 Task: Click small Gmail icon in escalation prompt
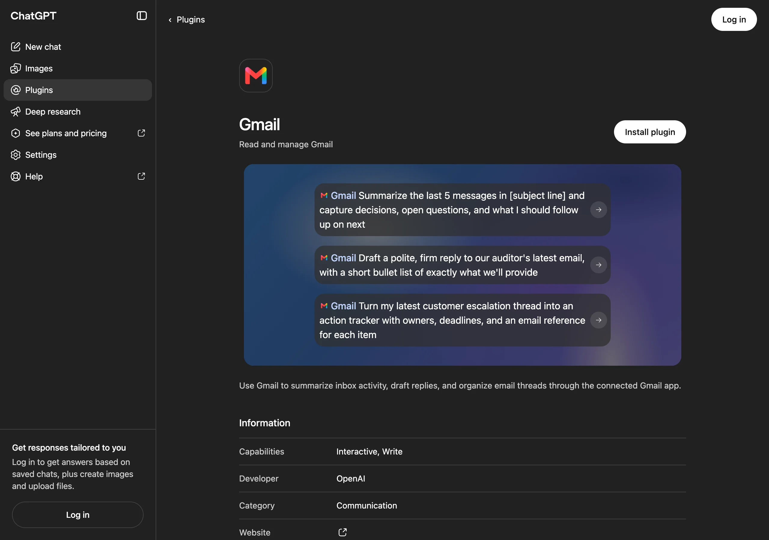(324, 306)
